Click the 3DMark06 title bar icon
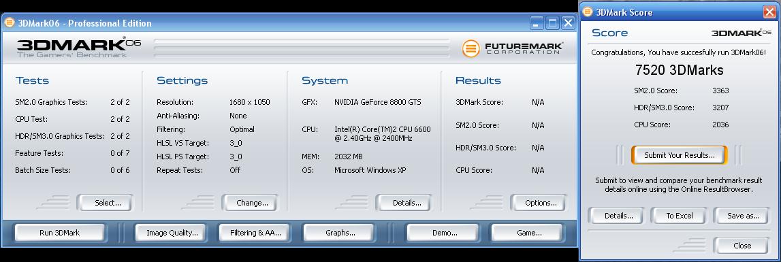781x262 pixels. click(10, 23)
